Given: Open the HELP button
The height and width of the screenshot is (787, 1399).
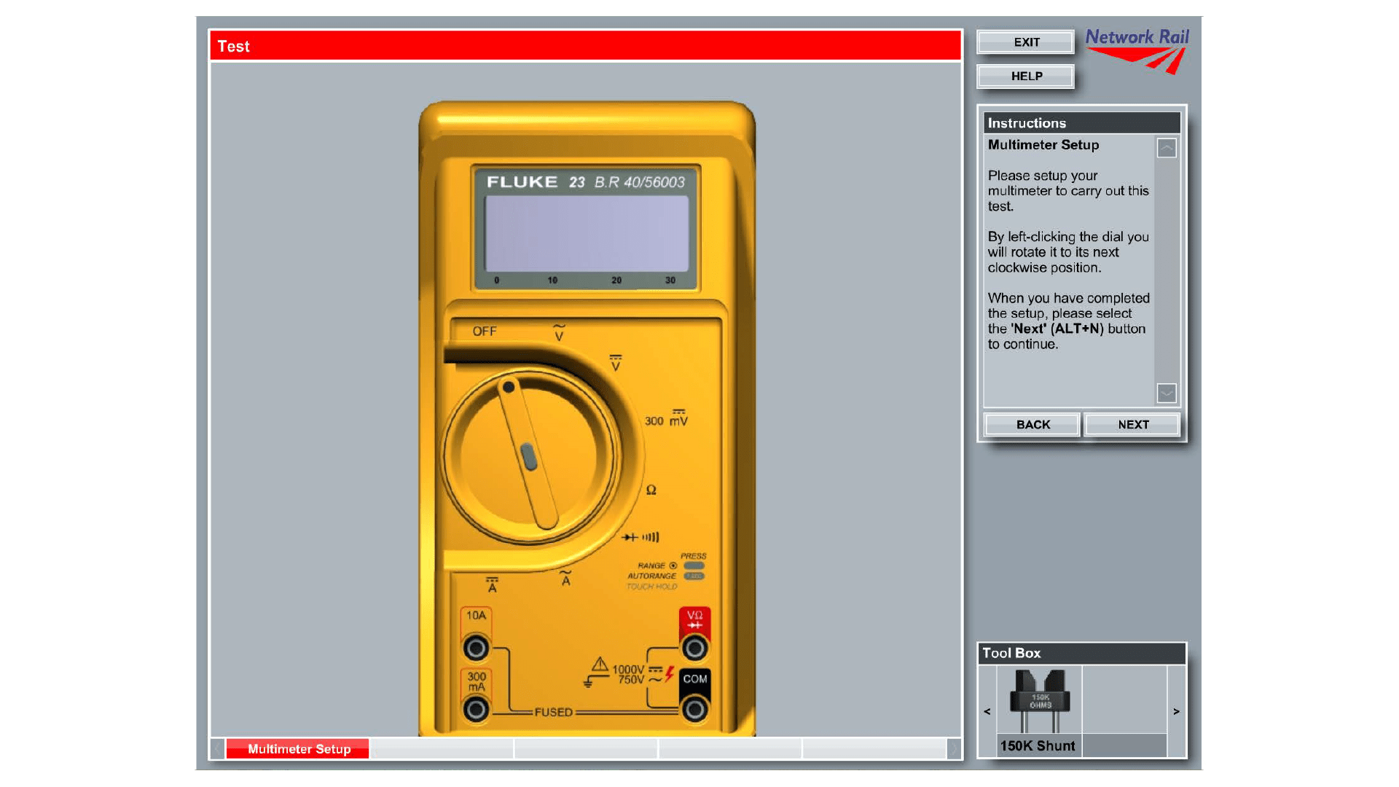Looking at the screenshot, I should (x=1026, y=77).
